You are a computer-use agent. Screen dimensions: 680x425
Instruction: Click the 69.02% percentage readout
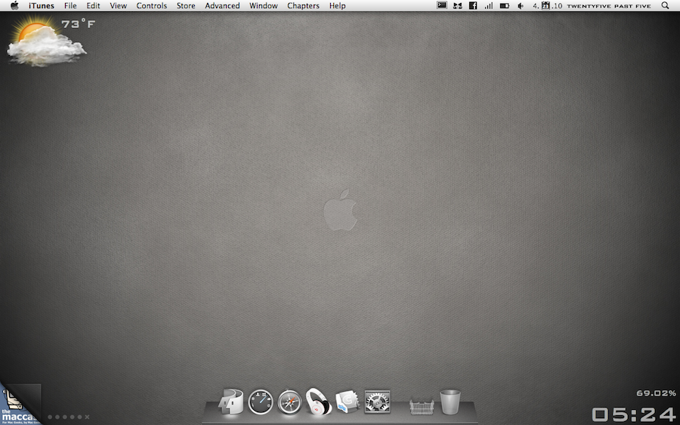[656, 393]
